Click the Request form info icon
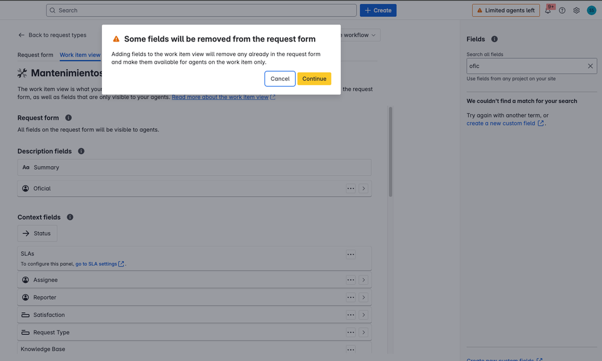Screen dimensions: 602x361 tap(68, 118)
